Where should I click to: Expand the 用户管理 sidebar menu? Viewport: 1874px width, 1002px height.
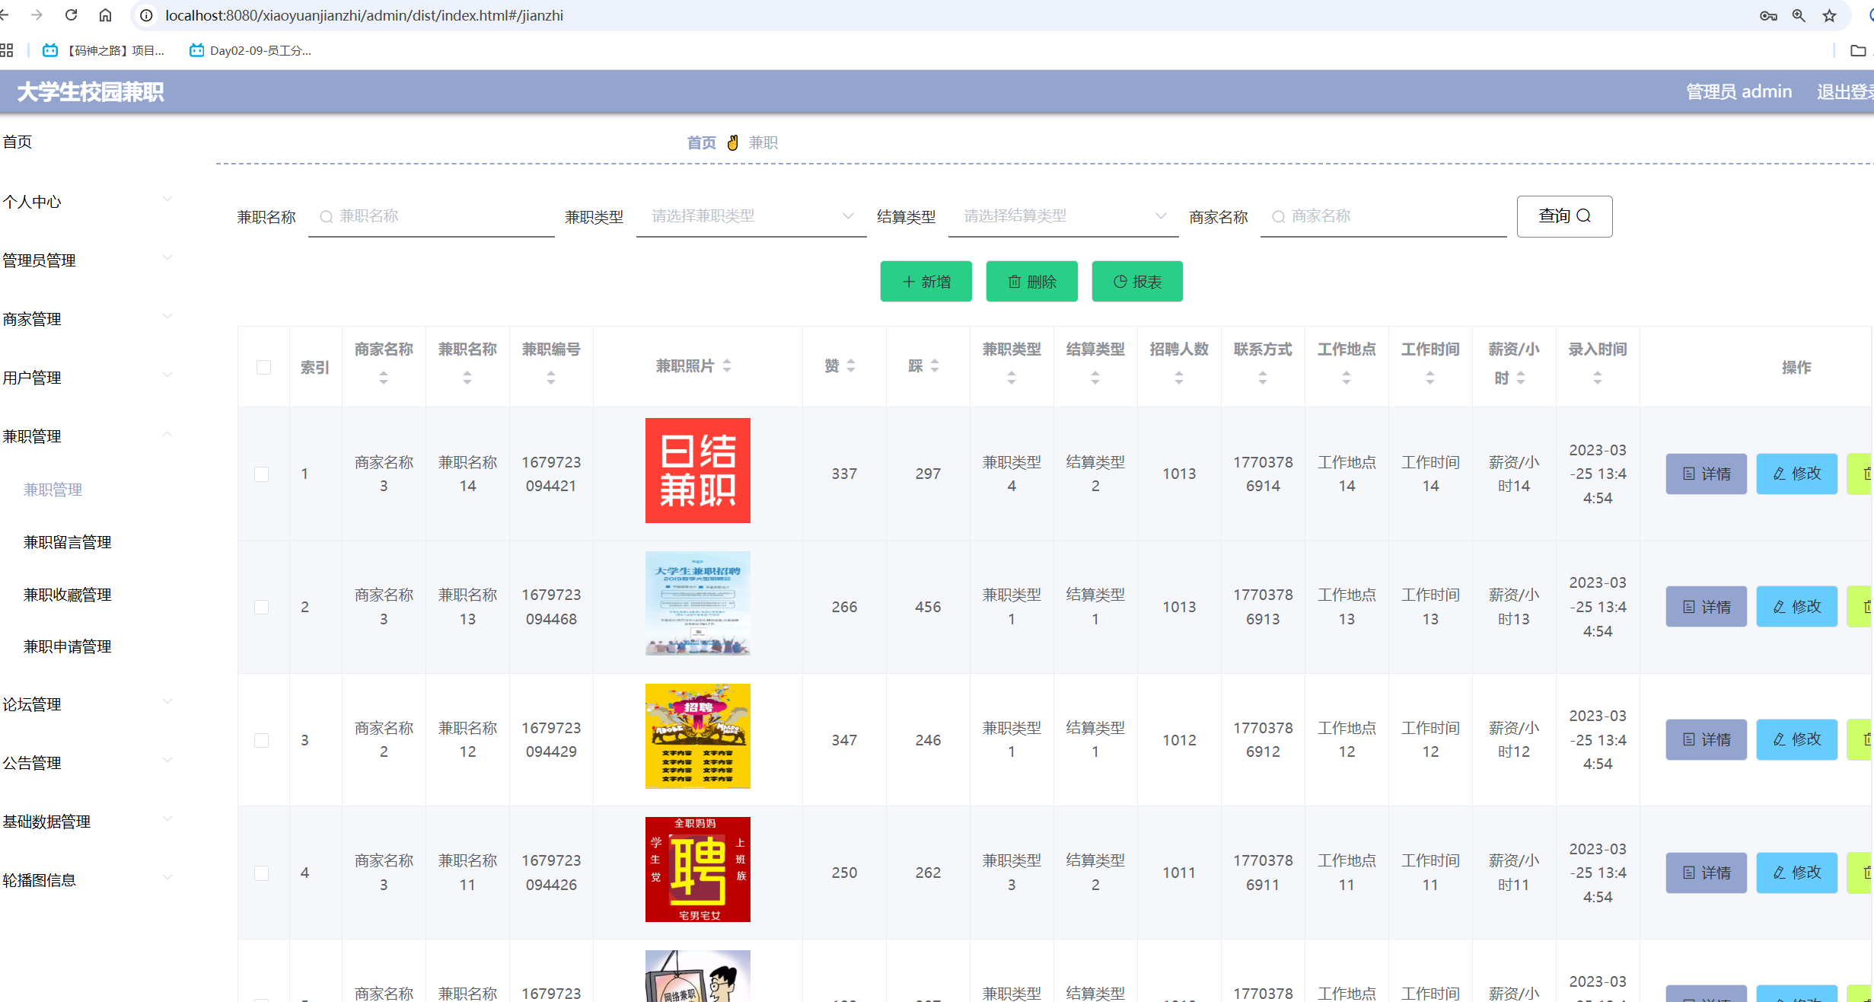pos(88,378)
